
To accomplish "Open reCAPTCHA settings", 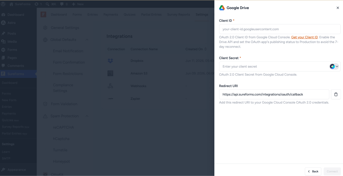I will (63, 127).
